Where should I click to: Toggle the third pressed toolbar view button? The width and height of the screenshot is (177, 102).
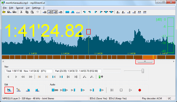point(55,12)
